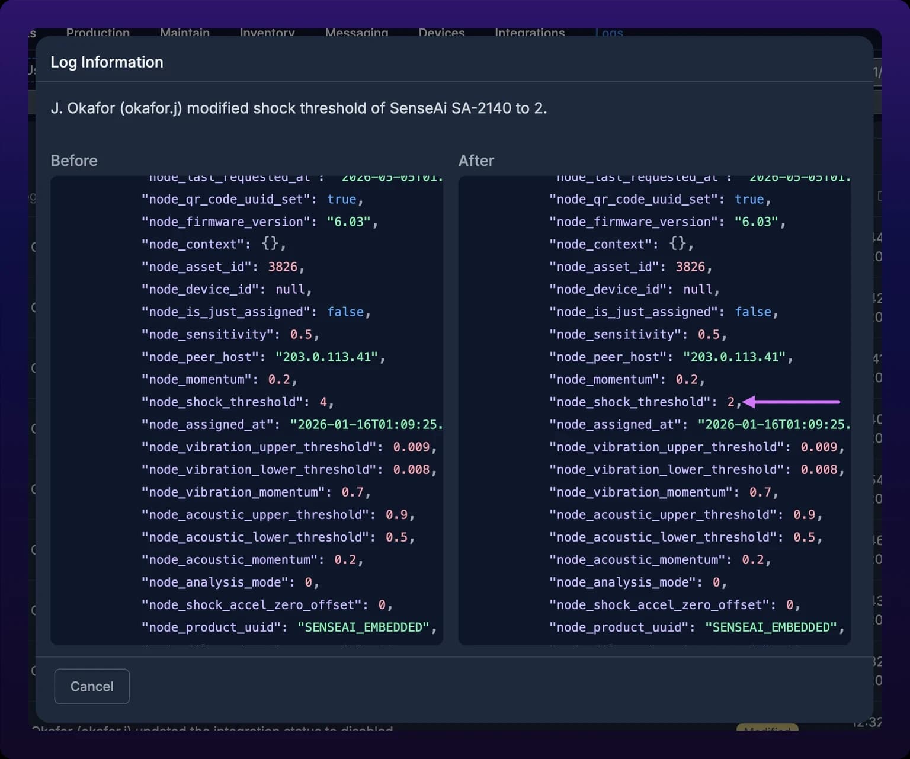Click node_momentum 0.2 line in After panel
This screenshot has width=910, height=759.
tap(627, 379)
